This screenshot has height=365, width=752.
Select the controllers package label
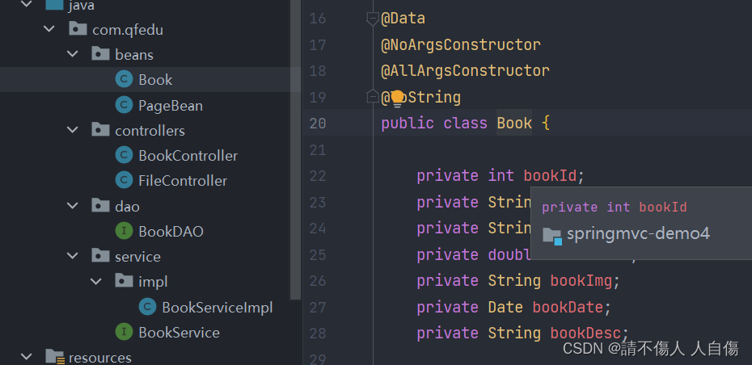(x=150, y=130)
